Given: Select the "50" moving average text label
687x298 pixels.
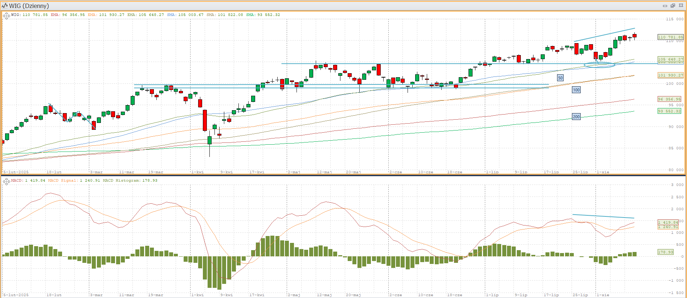Looking at the screenshot, I should (x=560, y=78).
